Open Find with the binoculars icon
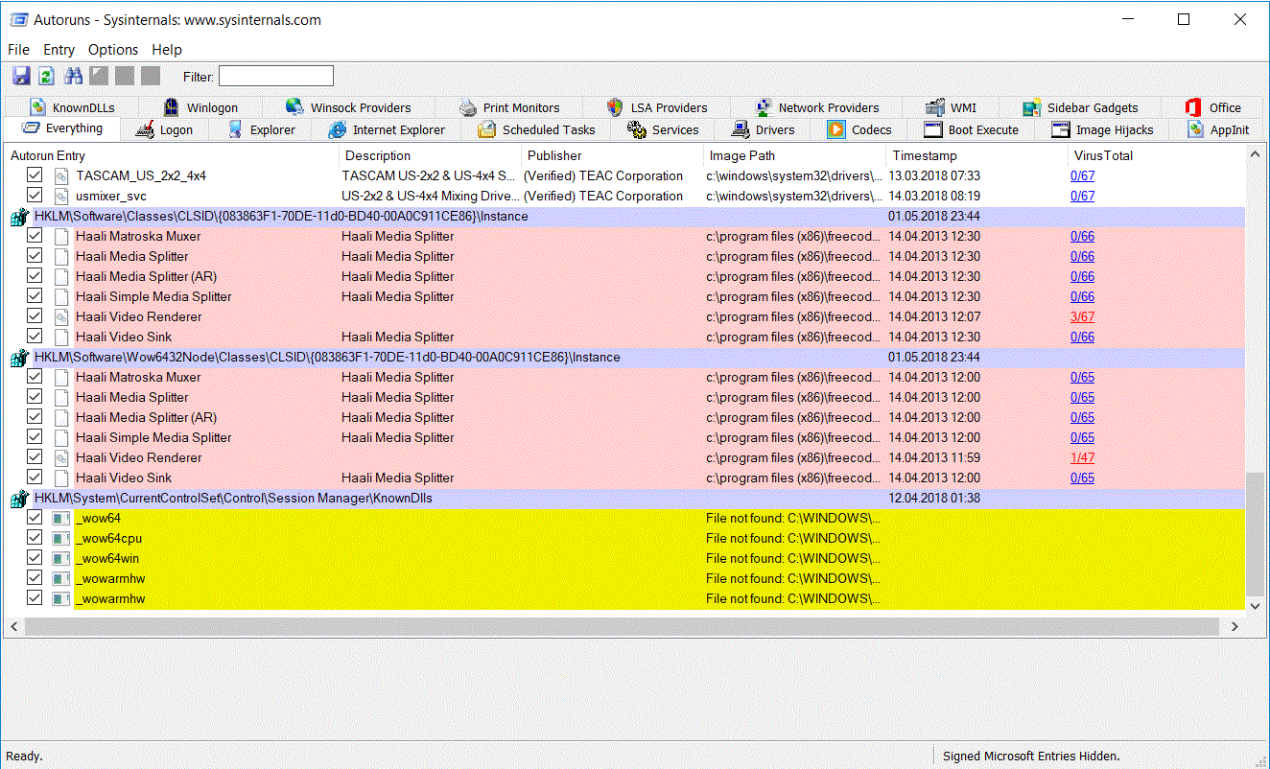Image resolution: width=1270 pixels, height=769 pixels. (x=73, y=76)
